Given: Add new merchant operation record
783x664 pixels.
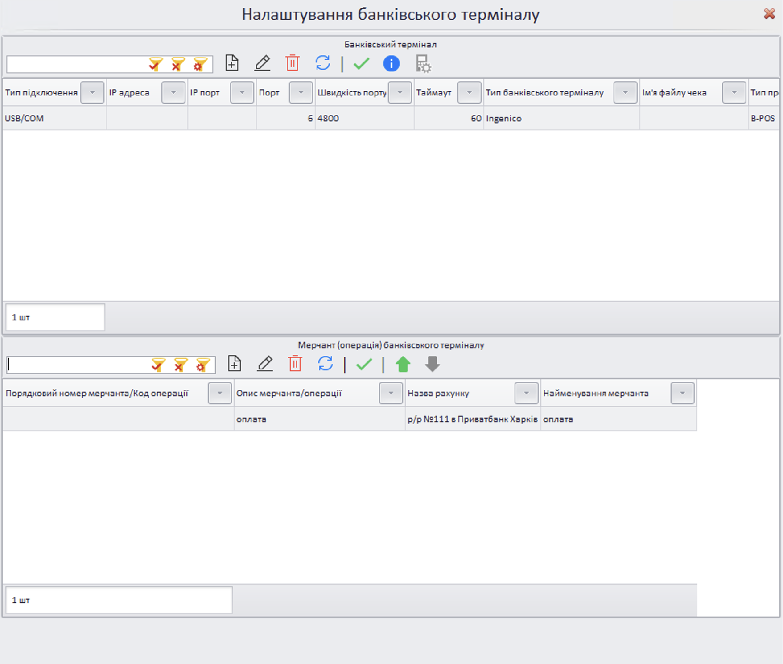Looking at the screenshot, I should coord(235,364).
